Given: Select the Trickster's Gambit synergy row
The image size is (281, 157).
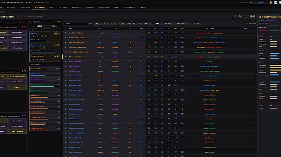Looking at the screenshot, I should tap(45, 118).
